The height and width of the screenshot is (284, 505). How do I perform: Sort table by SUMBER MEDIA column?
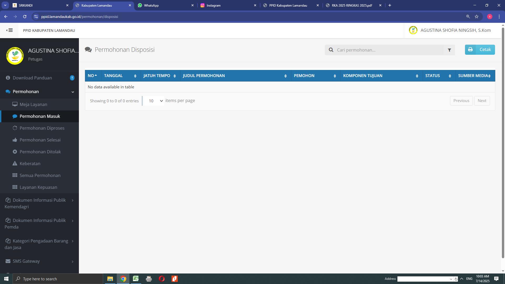coord(475,76)
